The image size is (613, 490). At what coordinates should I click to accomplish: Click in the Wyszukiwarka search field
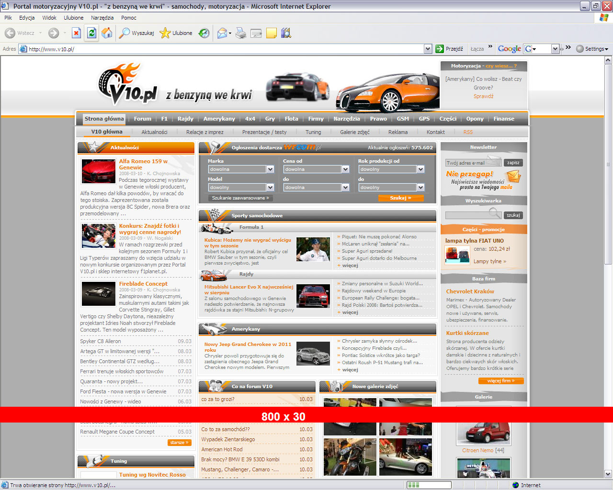point(473,215)
